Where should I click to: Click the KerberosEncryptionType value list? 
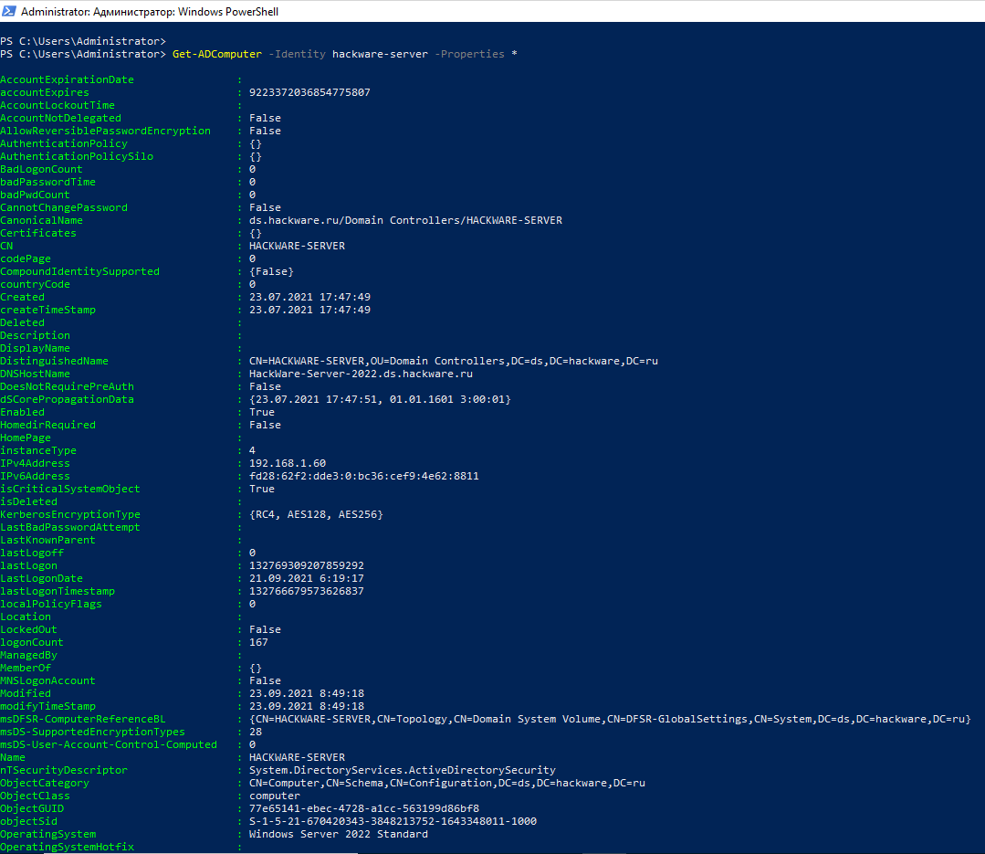(x=316, y=514)
